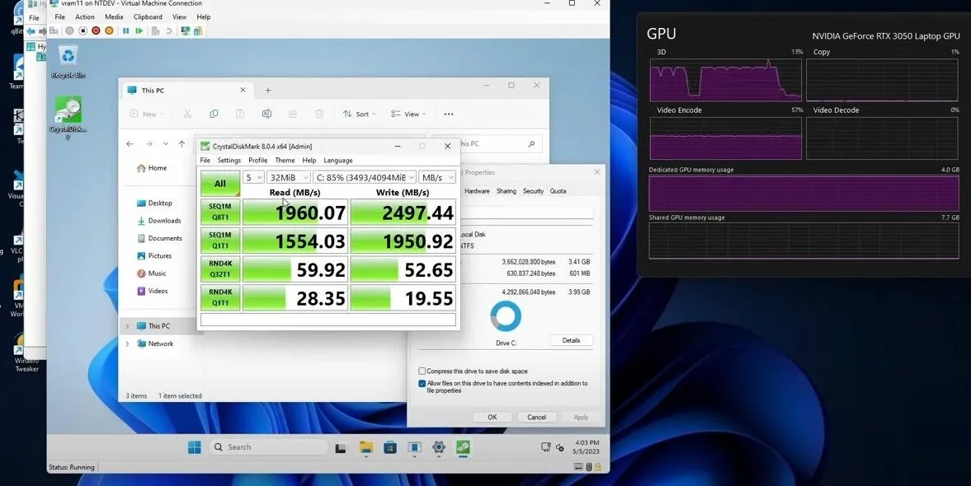Viewport: 971px width, 486px height.
Task: Click the green All benchmark button
Action: (219, 184)
